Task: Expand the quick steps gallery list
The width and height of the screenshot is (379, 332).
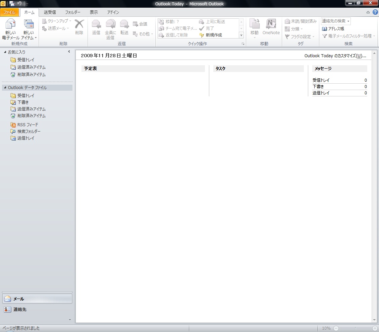Action: (241, 35)
